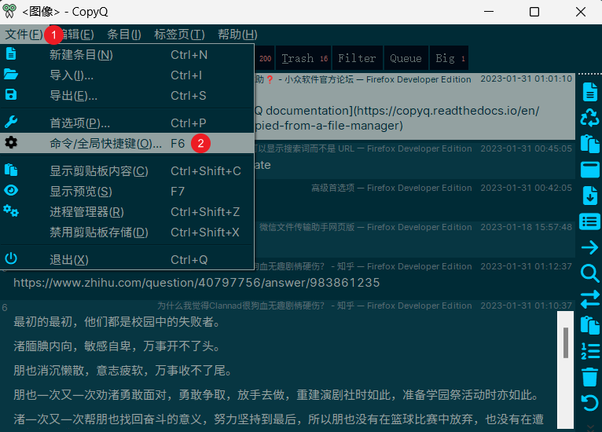Select the 高级首选项 Firefox item

(415, 200)
